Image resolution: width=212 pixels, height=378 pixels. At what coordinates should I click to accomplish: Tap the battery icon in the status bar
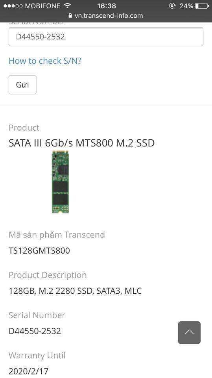pyautogui.click(x=202, y=6)
